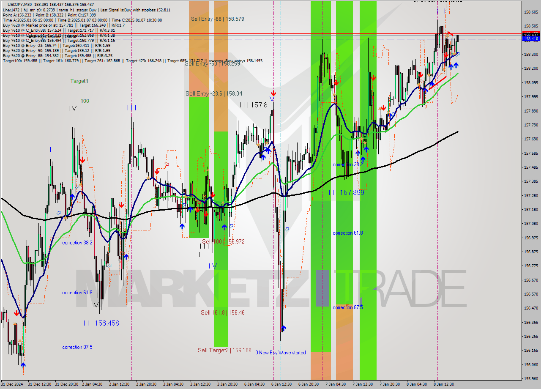Select the '6 Jan 04:30' time label
The image size is (541, 389).
[254, 384]
